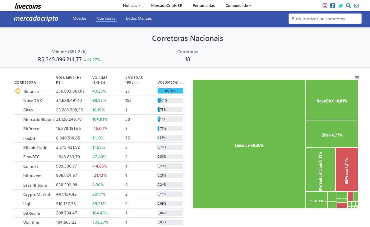Open the BrasilBitcoin exchange link
Image resolution: width=370 pixels, height=227 pixels.
pos(35,185)
